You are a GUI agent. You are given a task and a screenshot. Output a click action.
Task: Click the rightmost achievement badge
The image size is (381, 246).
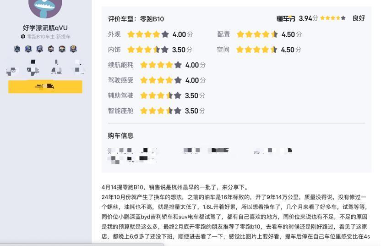tap(73, 49)
